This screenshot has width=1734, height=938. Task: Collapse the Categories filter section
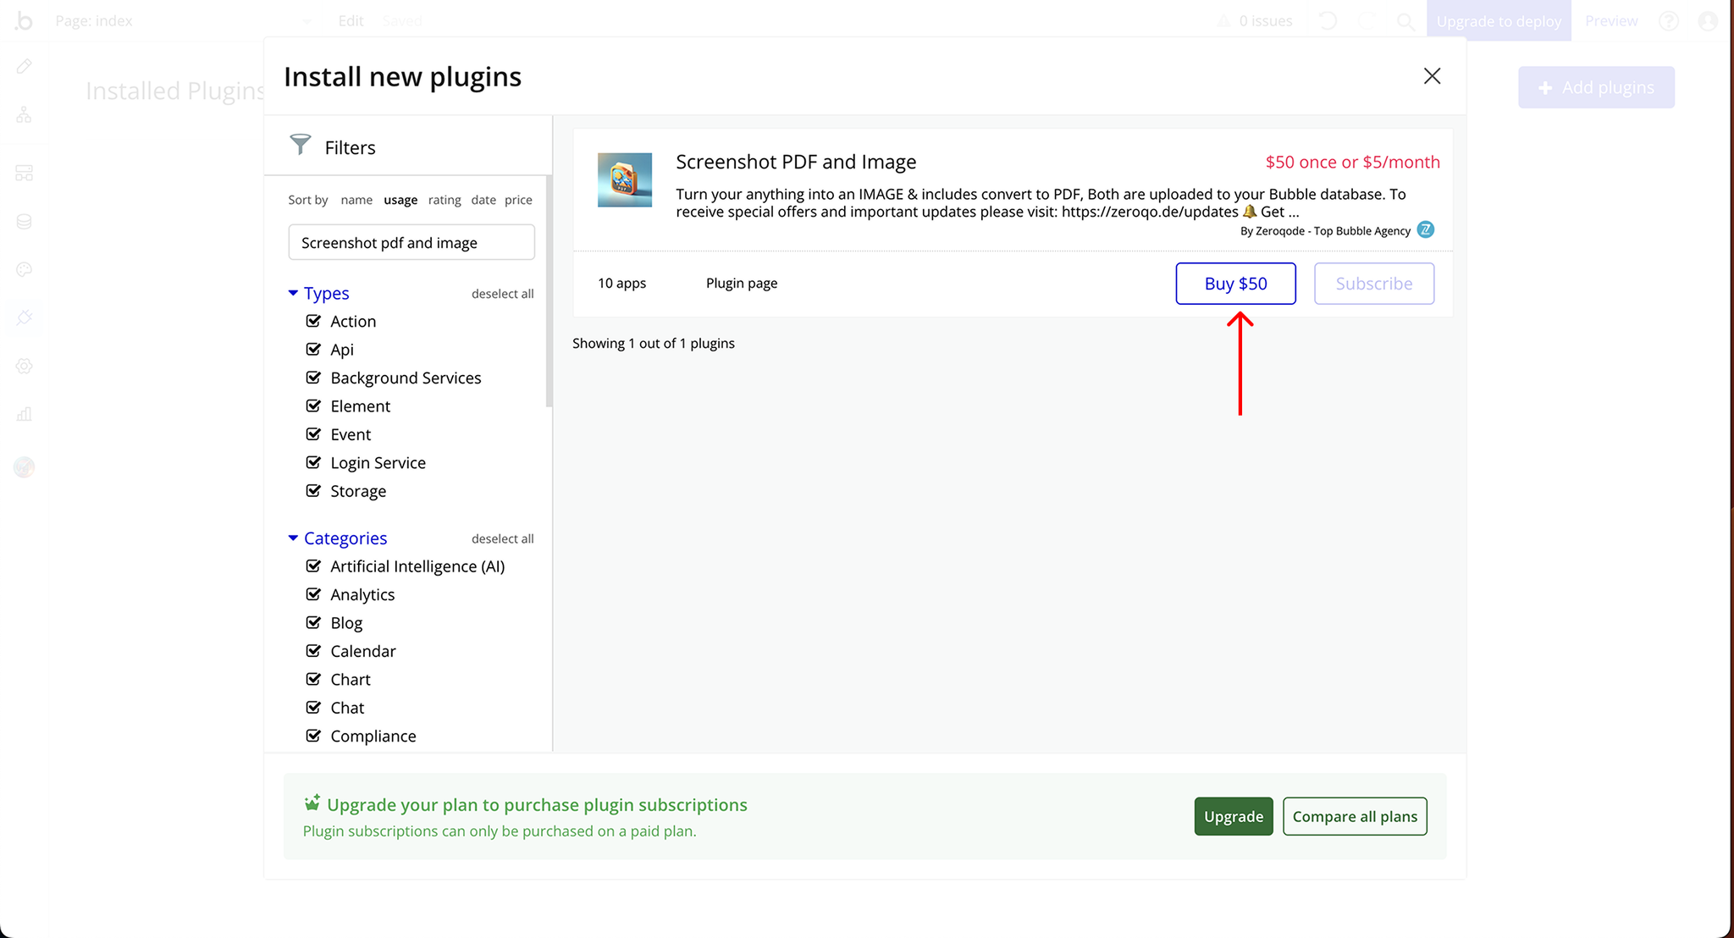coord(293,538)
